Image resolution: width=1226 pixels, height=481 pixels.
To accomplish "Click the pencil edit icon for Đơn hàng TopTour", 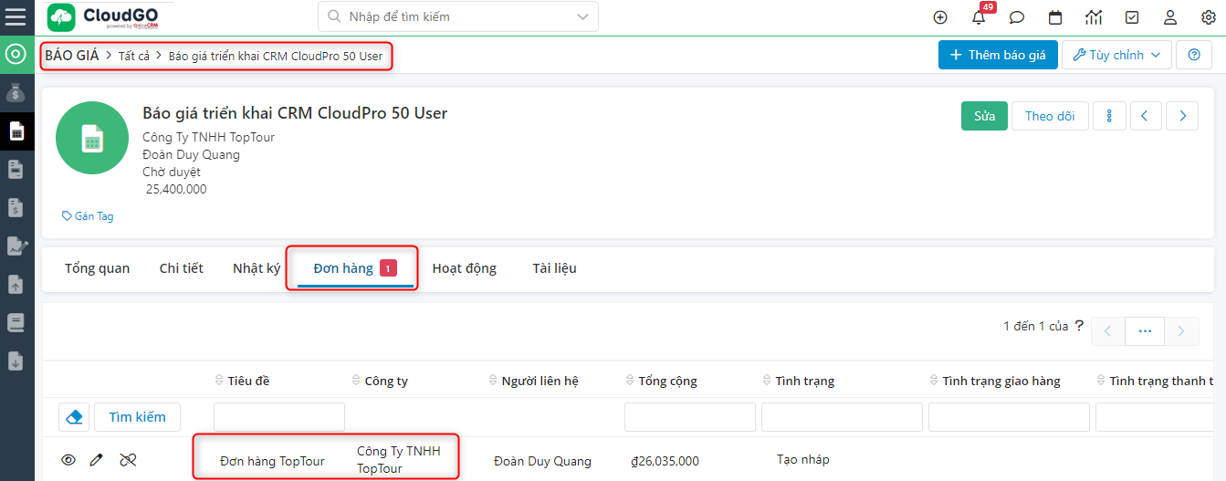I will coord(96,460).
